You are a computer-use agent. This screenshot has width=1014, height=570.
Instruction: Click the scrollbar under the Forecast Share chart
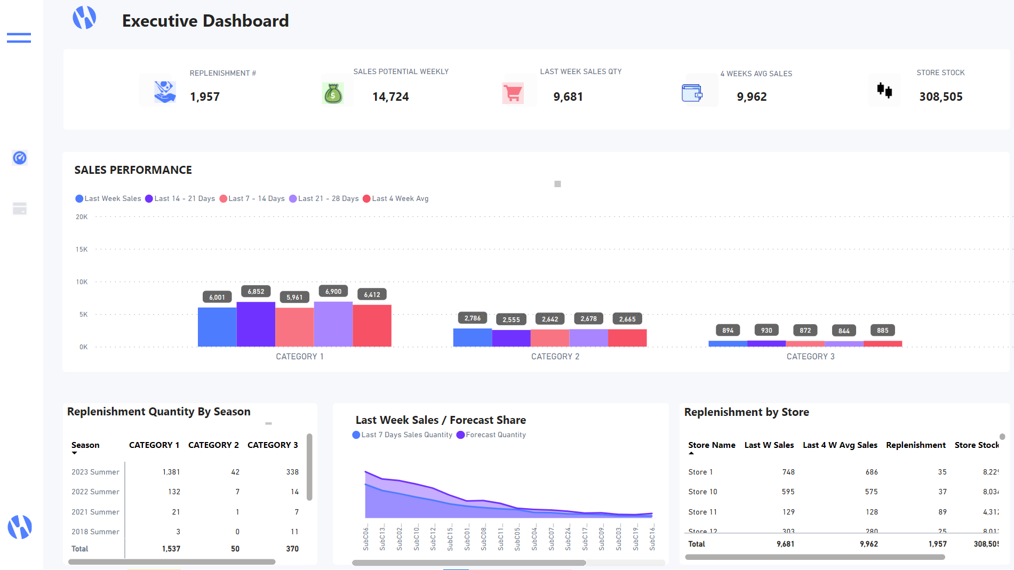point(469,561)
